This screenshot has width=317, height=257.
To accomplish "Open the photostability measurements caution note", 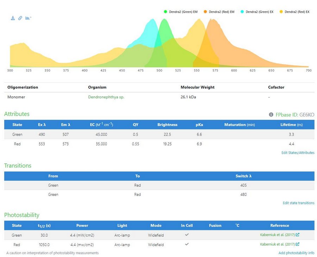I will (52, 253).
